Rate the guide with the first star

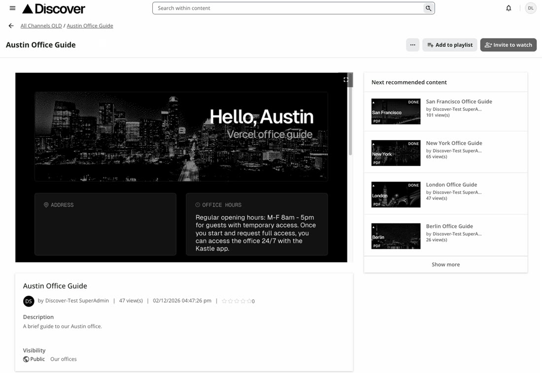pos(224,301)
